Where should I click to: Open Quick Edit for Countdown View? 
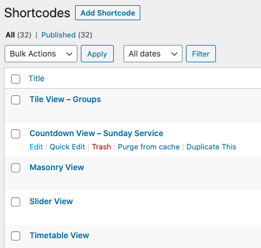click(67, 147)
